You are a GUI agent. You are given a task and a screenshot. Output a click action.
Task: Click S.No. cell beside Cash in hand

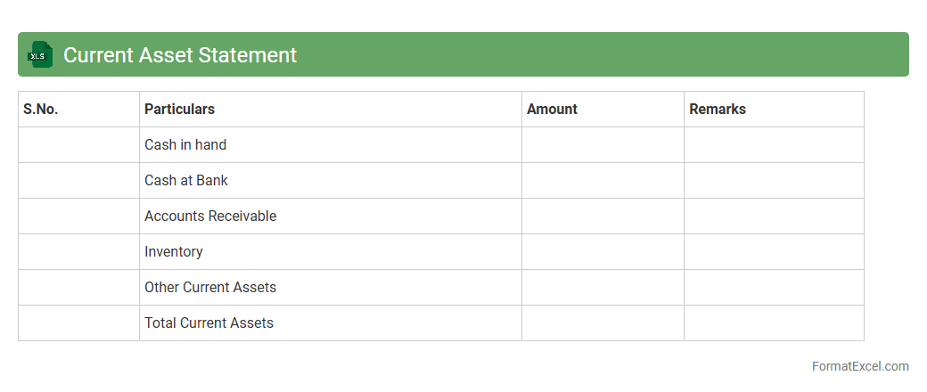pyautogui.click(x=78, y=144)
